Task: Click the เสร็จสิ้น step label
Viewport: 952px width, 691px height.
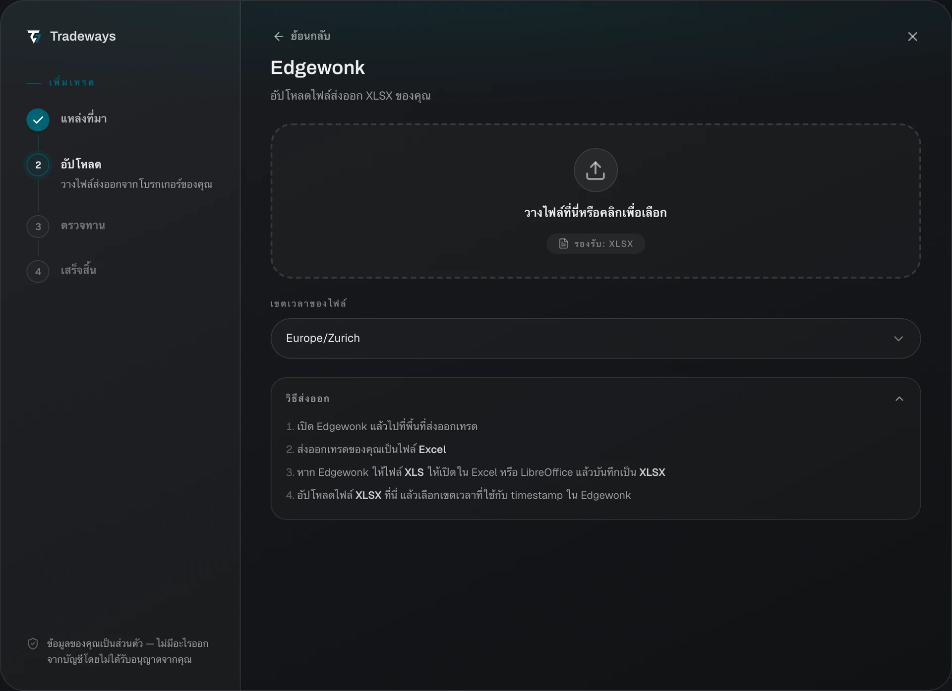Action: click(78, 270)
